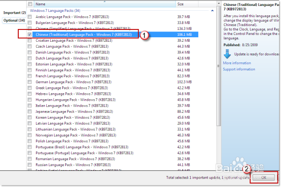The width and height of the screenshot is (281, 187).
Task: Select the Lithuanian Language Pack row
Action: [x=113, y=129]
